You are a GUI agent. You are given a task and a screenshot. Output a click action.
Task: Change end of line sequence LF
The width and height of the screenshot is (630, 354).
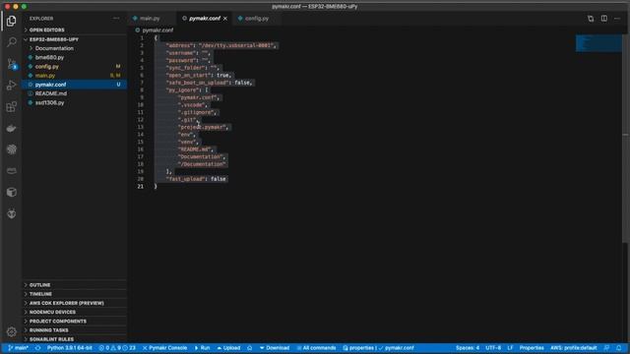tap(510, 348)
